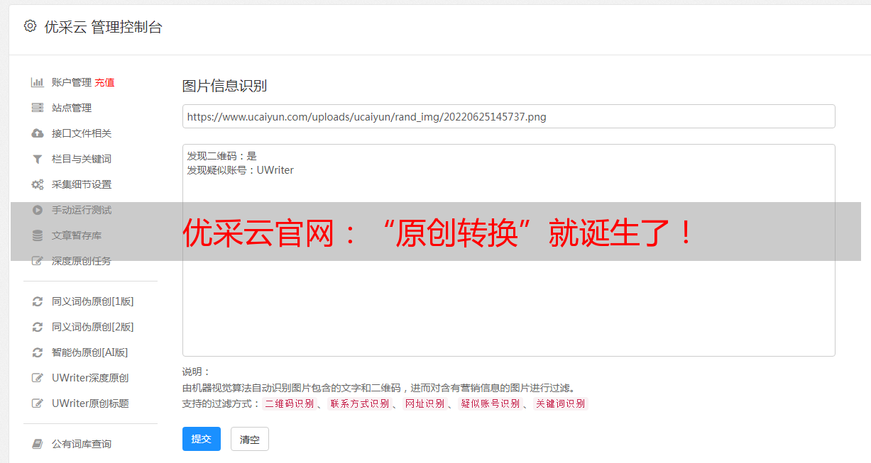Image resolution: width=871 pixels, height=463 pixels.
Task: Select 同义词伪原创[1版] menu entry
Action: (93, 301)
